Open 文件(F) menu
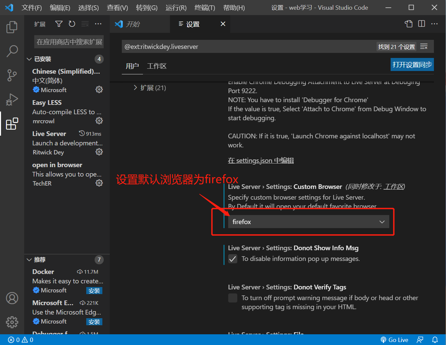Image resolution: width=446 pixels, height=345 pixels. coord(32,8)
